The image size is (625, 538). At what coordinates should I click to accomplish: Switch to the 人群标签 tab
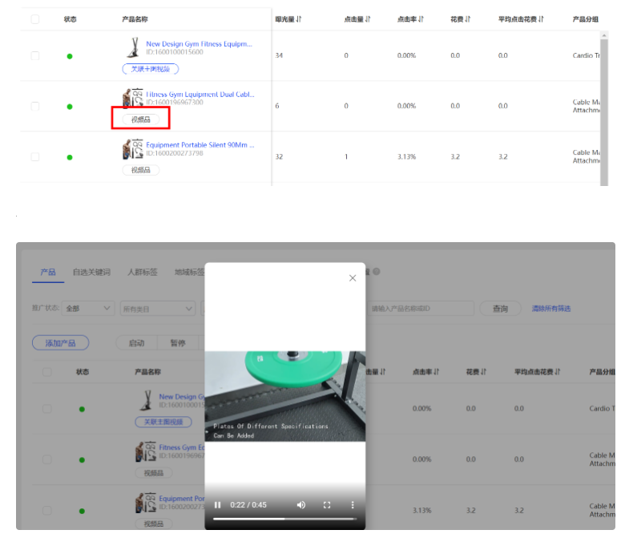click(x=143, y=272)
